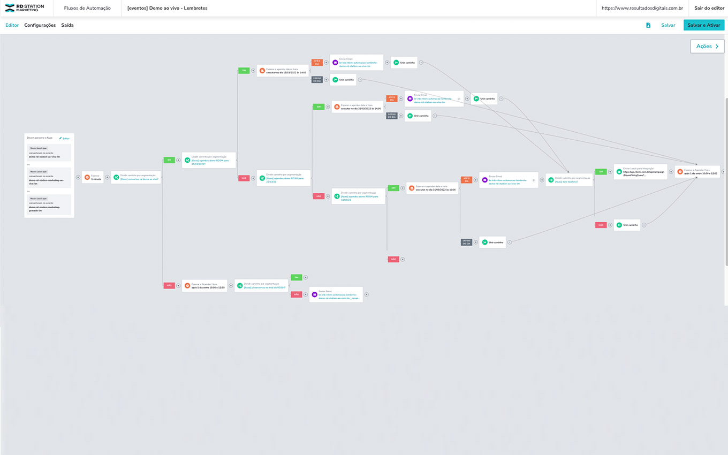Click the calendar icon on 'executar no dia 15/03/2022' node
This screenshot has width=728, height=455.
click(262, 71)
